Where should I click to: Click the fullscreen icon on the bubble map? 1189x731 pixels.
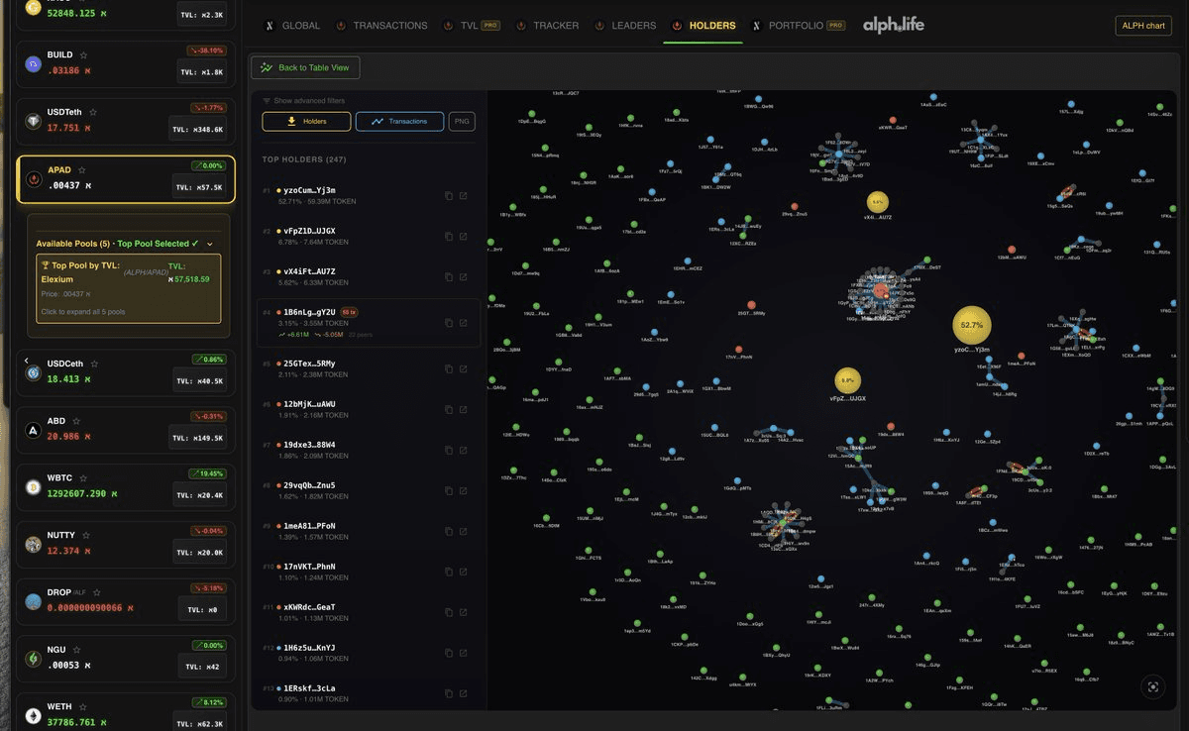point(1151,686)
